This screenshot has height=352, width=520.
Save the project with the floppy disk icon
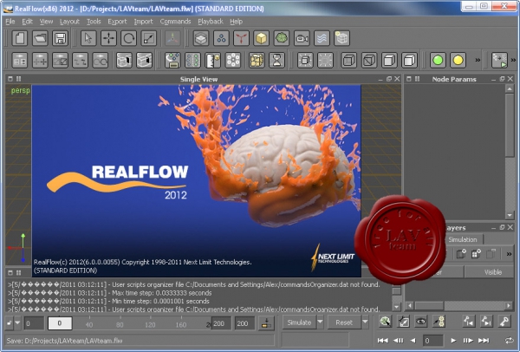[x=60, y=38]
